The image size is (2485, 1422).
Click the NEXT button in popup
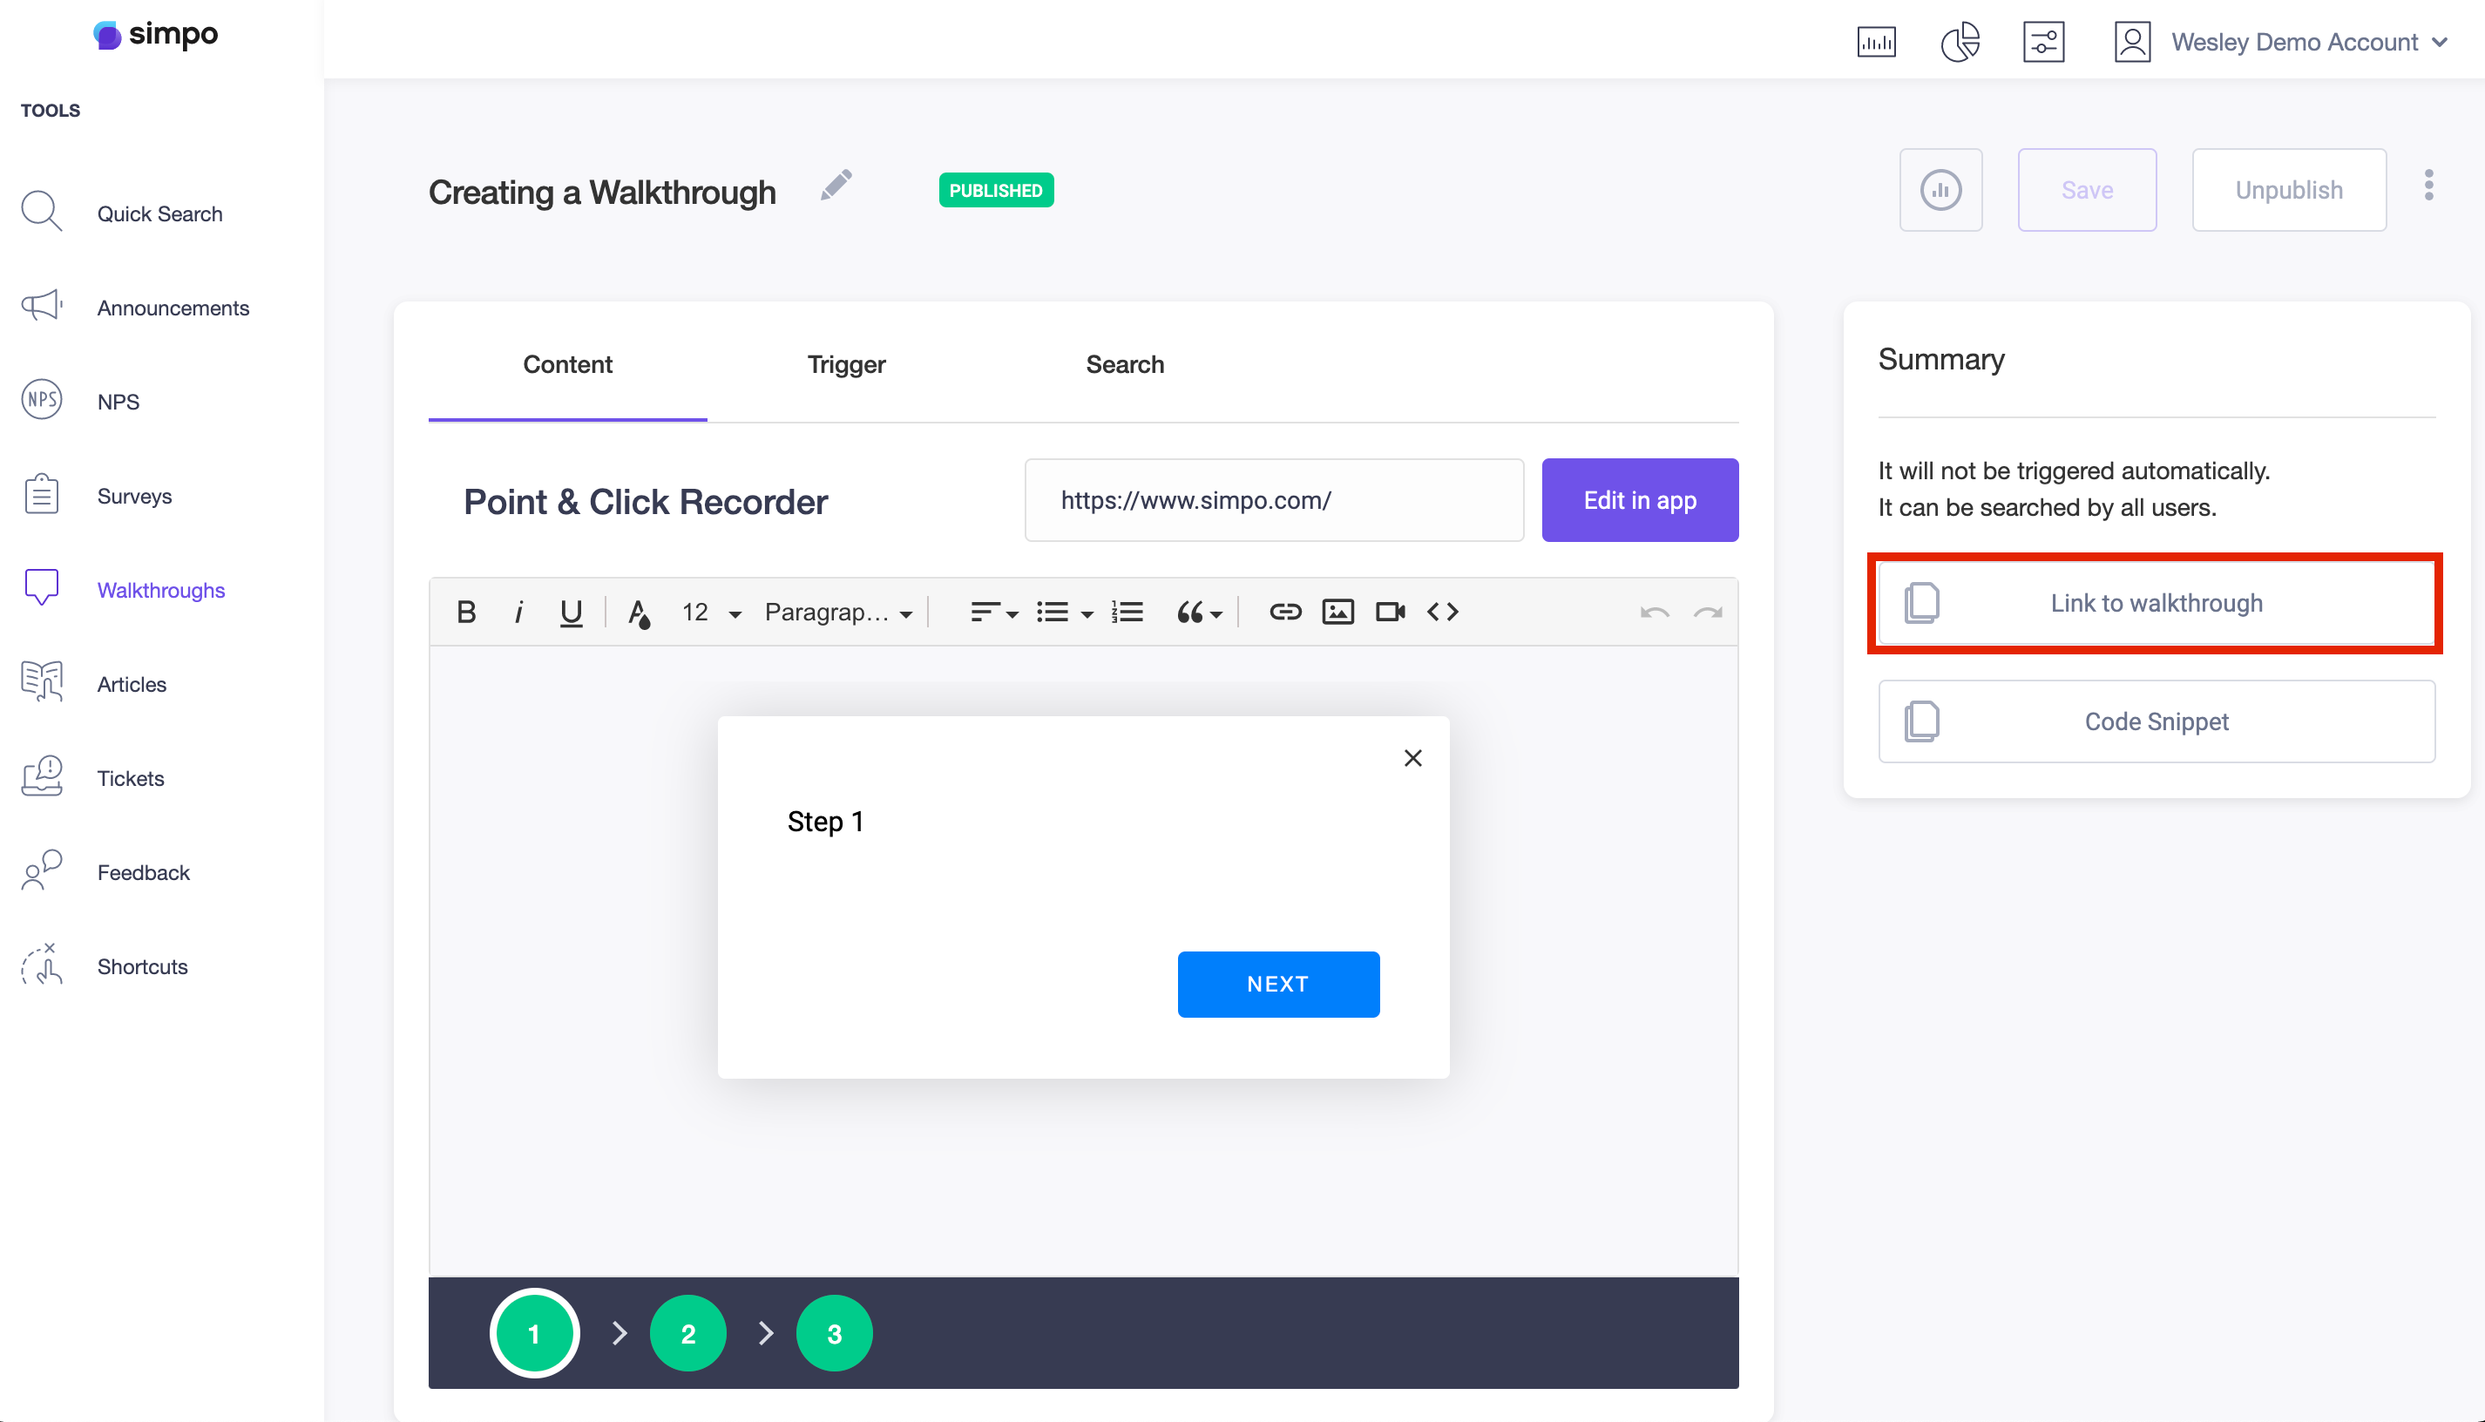point(1278,985)
